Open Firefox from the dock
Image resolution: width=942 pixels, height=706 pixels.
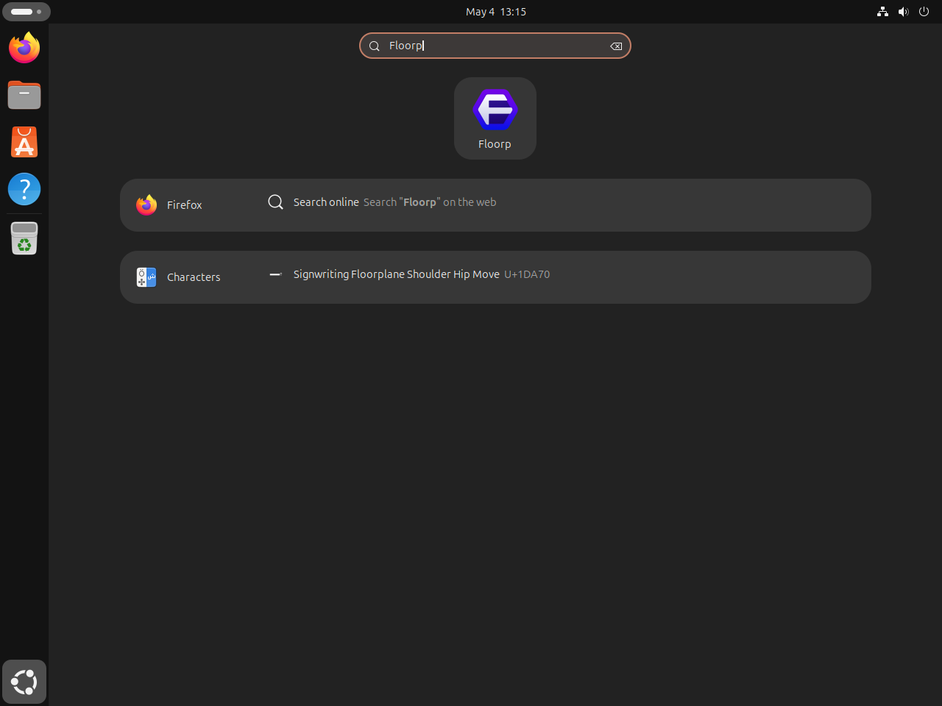[24, 48]
